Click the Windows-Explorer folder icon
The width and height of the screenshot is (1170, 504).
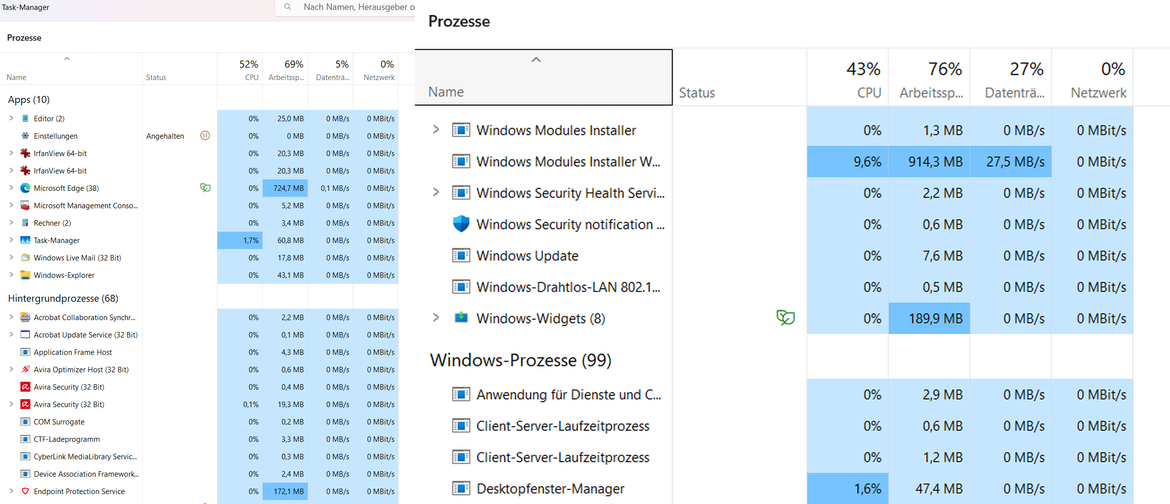tap(25, 275)
